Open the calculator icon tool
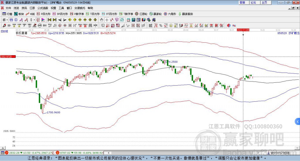 pos(134,20)
